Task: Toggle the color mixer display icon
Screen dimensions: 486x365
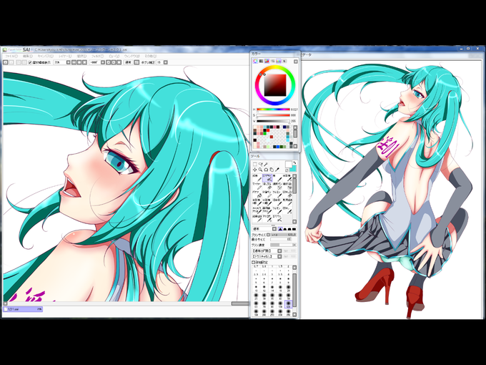Action: click(x=273, y=61)
